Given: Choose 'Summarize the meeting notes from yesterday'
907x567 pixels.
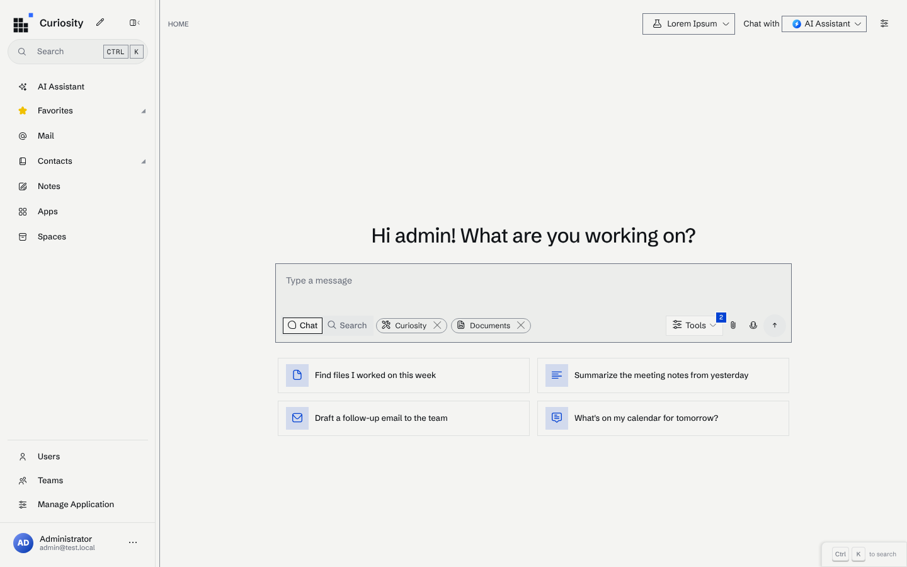Looking at the screenshot, I should 663,375.
